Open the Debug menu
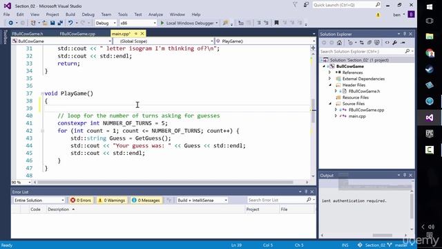Screen dimensions: 442x249 click(88, 15)
